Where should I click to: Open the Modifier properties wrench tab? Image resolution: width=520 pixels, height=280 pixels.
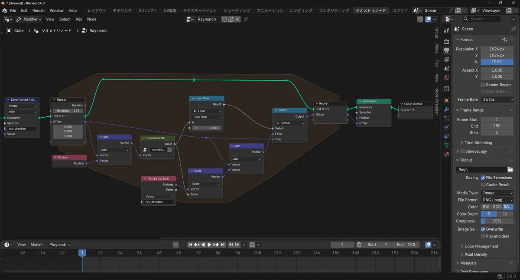[447, 109]
